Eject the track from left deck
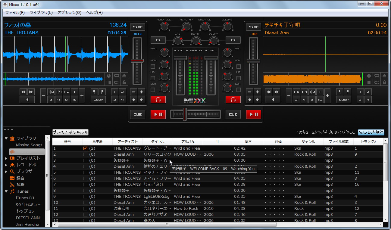The width and height of the screenshot is (391, 230). click(x=124, y=76)
